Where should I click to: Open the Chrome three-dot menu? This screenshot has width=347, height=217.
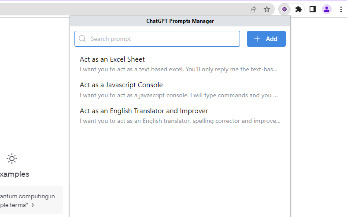[341, 9]
